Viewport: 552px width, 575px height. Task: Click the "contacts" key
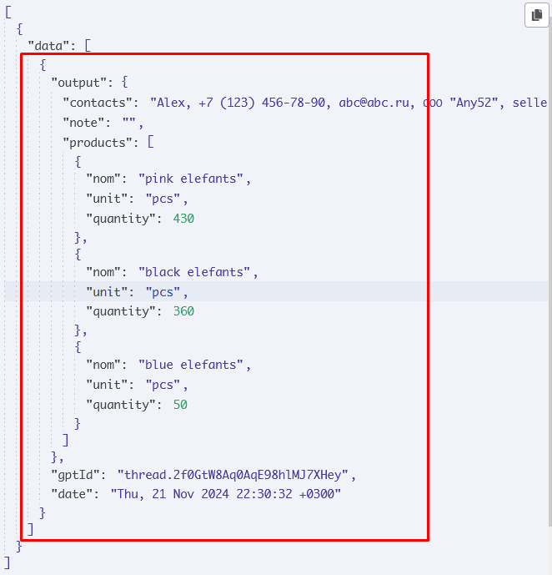(x=98, y=103)
